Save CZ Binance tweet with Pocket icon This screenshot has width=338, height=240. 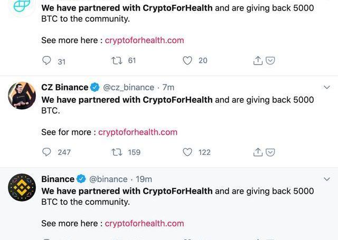click(x=270, y=152)
